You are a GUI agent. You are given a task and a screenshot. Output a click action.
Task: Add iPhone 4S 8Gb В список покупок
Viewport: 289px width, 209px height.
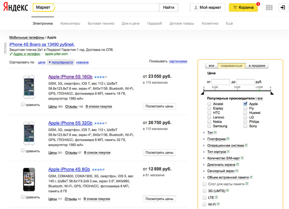(97, 199)
